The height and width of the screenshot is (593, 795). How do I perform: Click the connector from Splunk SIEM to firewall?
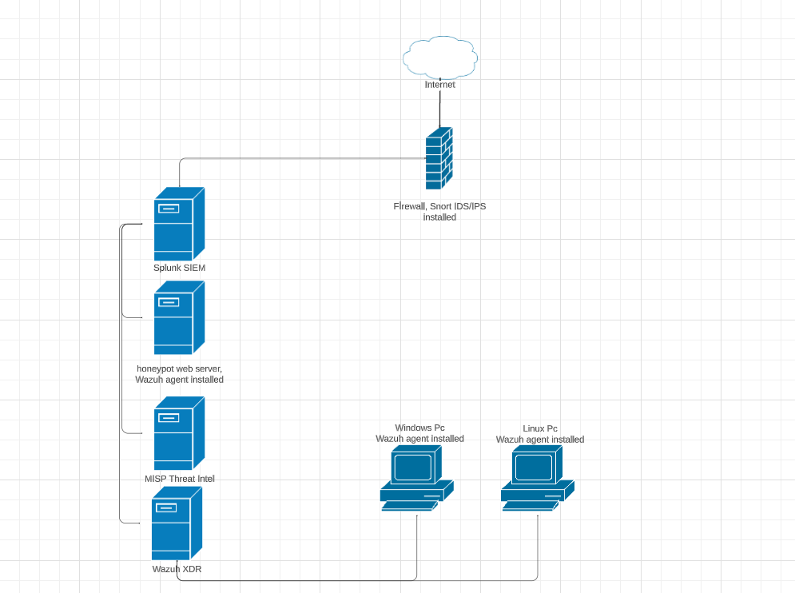coord(304,159)
